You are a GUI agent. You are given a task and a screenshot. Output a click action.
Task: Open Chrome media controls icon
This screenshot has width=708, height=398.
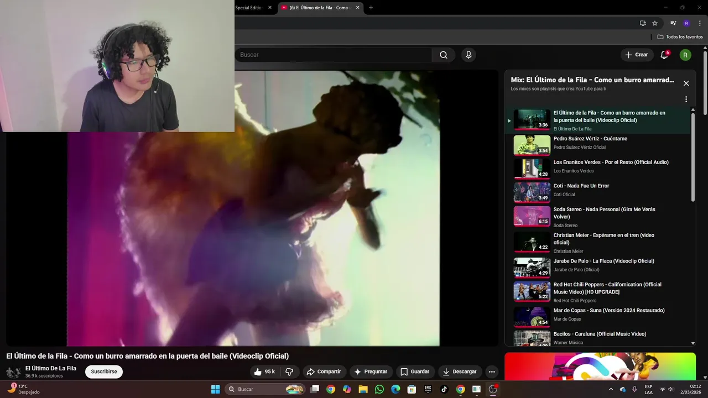(x=673, y=23)
